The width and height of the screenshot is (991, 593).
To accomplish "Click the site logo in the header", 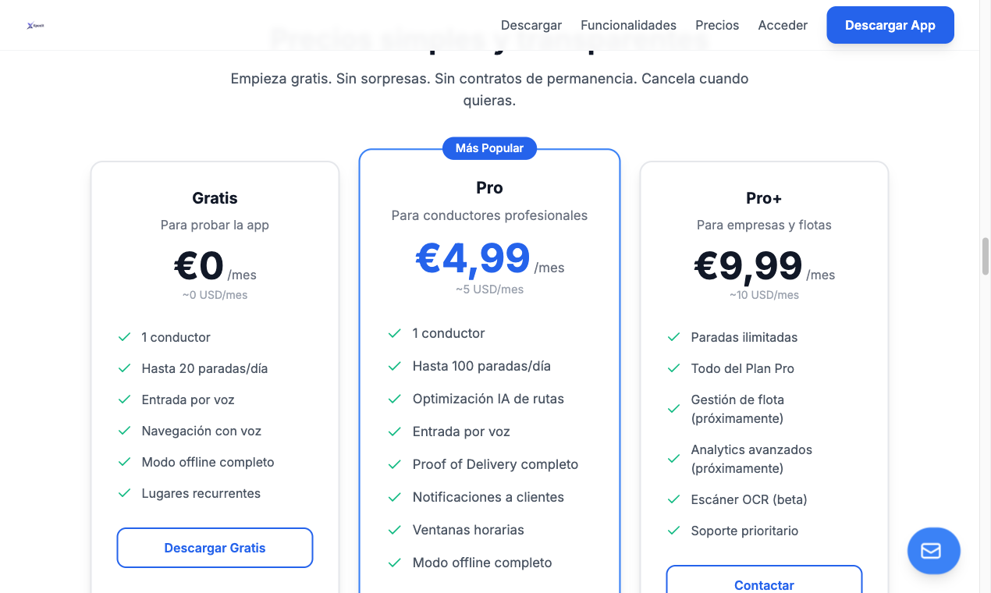I will (x=35, y=26).
